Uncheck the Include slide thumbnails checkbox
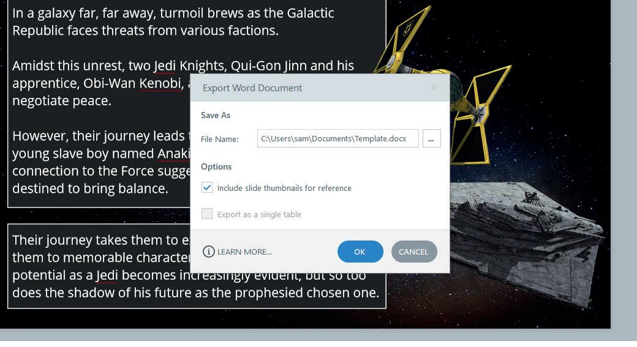Viewport: 637px width, 347px height. click(x=207, y=187)
